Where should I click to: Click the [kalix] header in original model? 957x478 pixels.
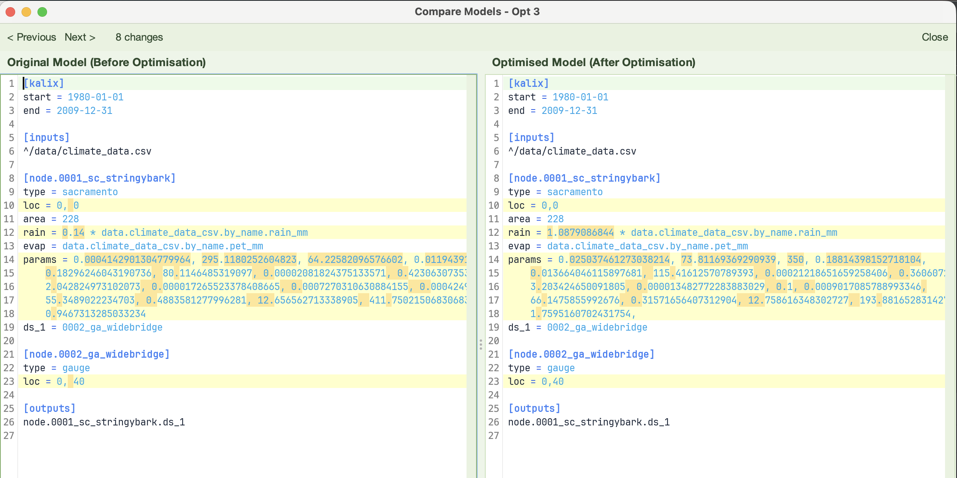click(x=44, y=83)
